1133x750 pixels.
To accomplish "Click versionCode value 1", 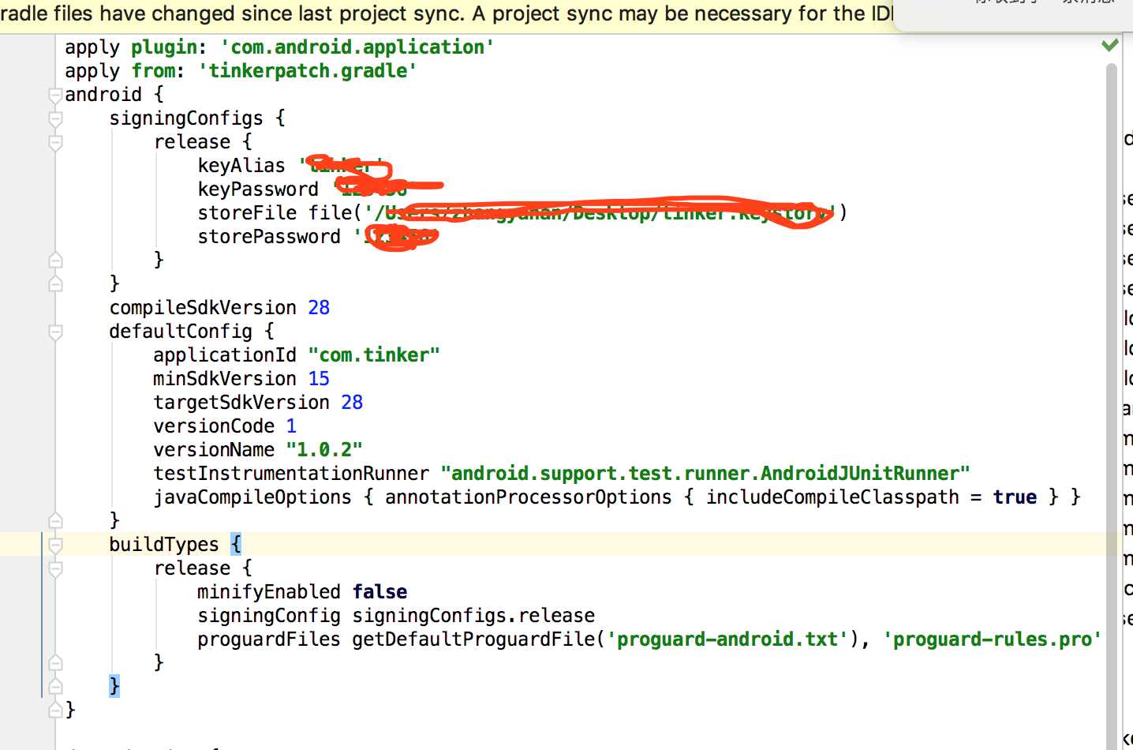I will click(x=291, y=426).
